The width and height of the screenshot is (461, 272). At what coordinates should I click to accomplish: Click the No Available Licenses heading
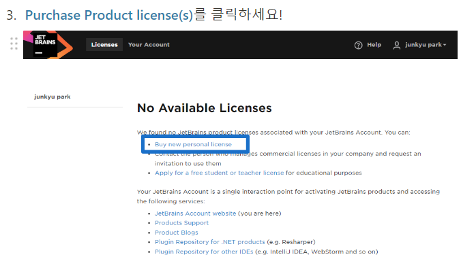(x=205, y=108)
